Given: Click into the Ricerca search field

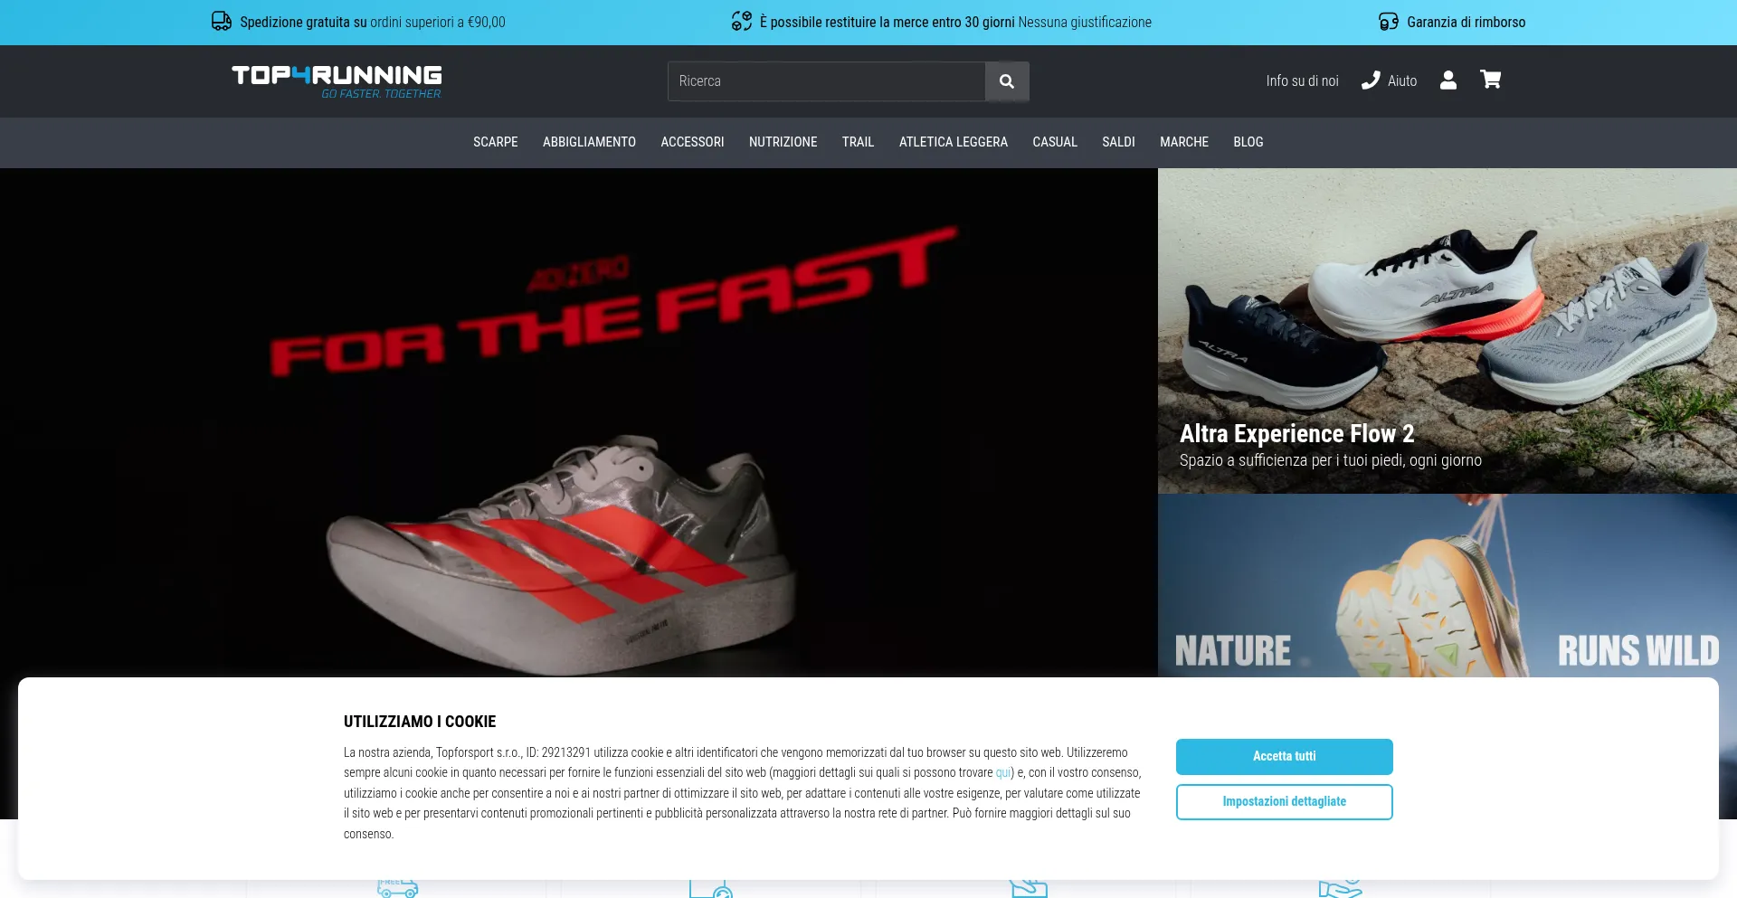Looking at the screenshot, I should pyautogui.click(x=825, y=81).
